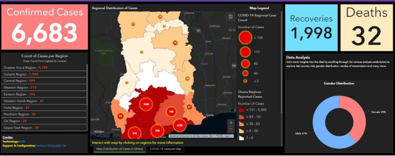Switch to the COVID-19 Hotspot Map tab
Viewport: 395px width, 156px height.
(165, 149)
